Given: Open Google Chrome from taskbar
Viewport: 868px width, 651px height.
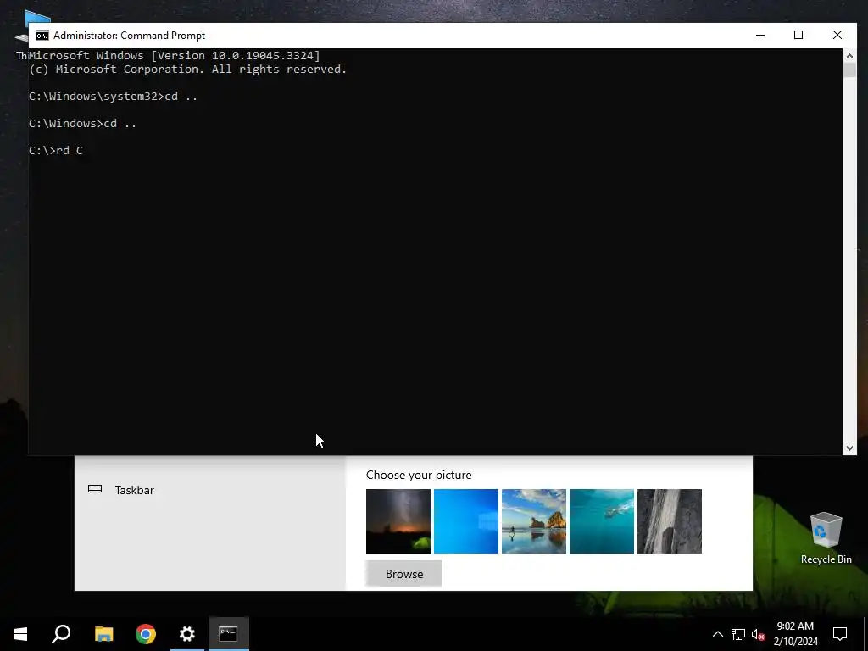Looking at the screenshot, I should (x=146, y=633).
